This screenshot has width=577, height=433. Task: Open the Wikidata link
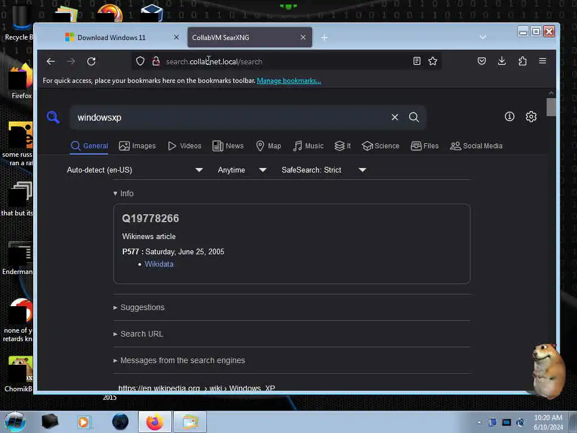pos(159,264)
